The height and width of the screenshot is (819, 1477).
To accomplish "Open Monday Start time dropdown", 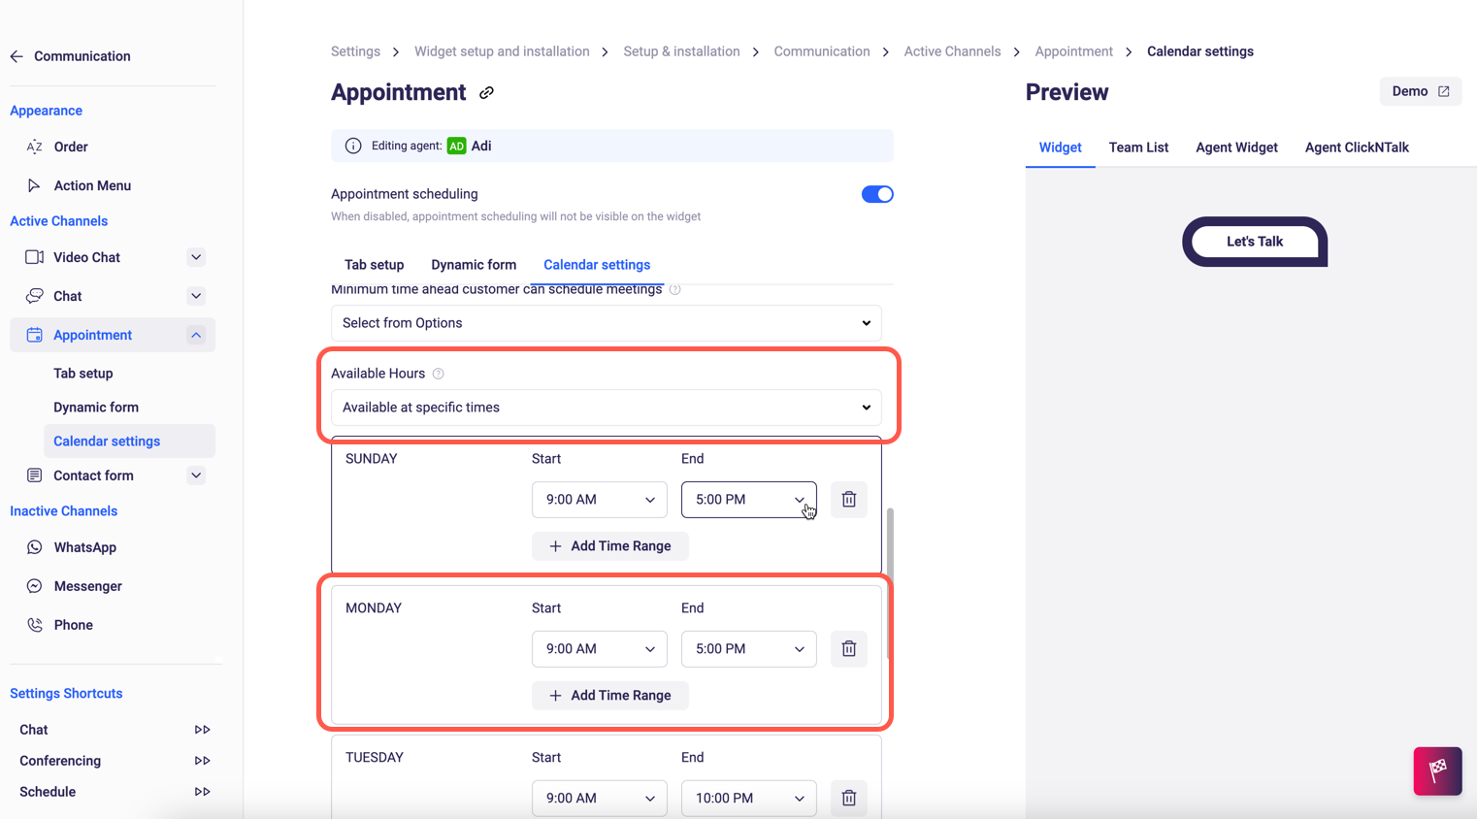I will coord(600,649).
